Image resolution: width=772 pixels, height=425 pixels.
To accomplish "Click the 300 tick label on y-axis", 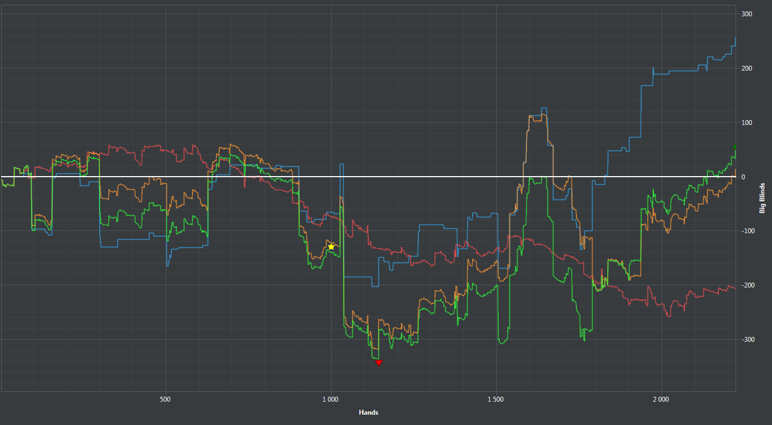I will (x=746, y=14).
